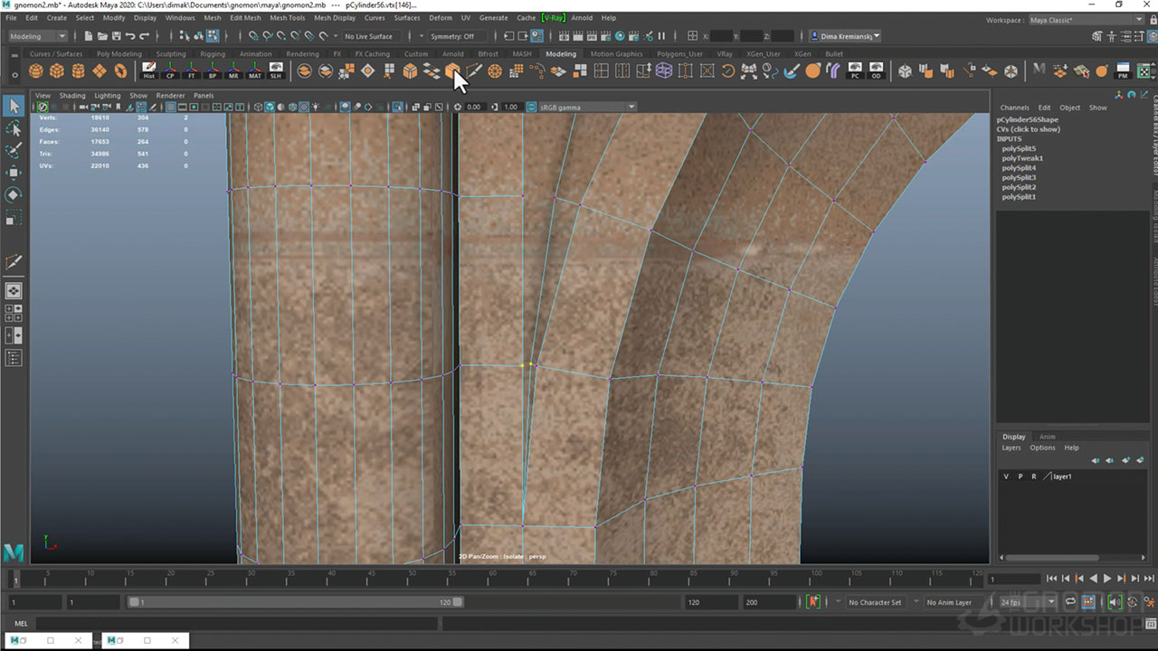
Task: Open the sRGB gamma view transform dropdown
Action: point(587,107)
